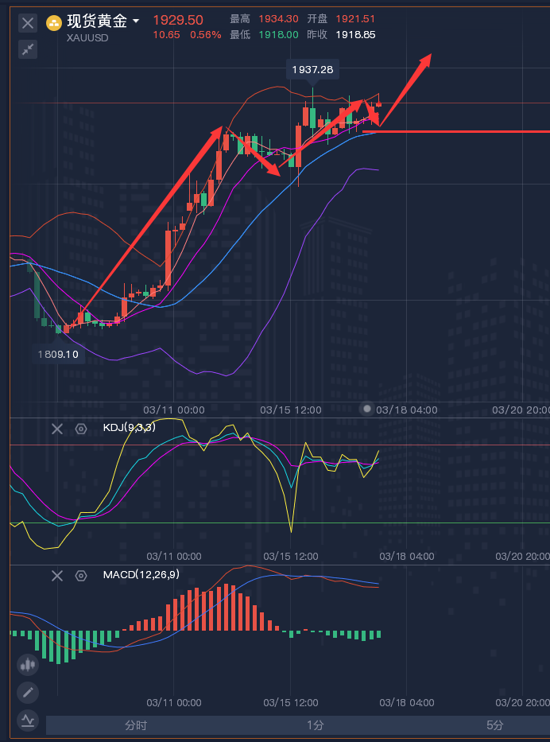Switch to the 1分 timeframe tab
The width and height of the screenshot is (550, 742).
pyautogui.click(x=316, y=725)
